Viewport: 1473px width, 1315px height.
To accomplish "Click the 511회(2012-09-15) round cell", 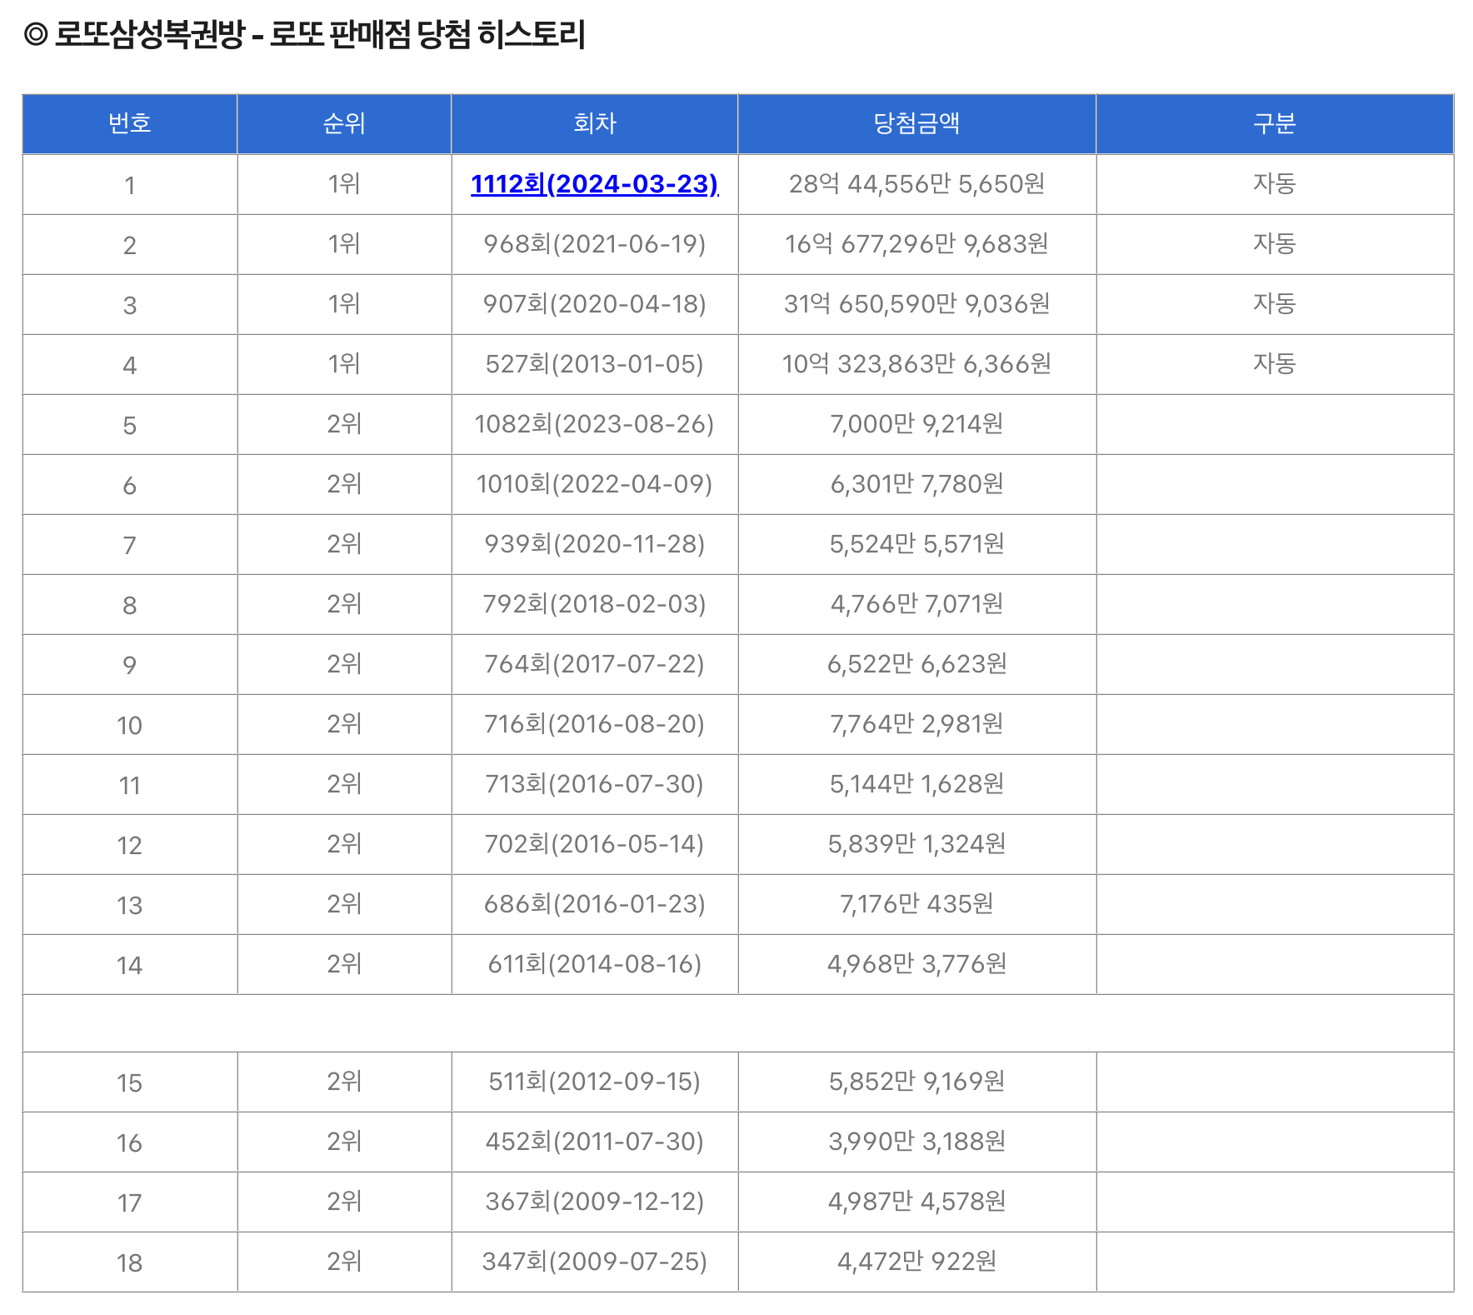I will (x=594, y=1082).
